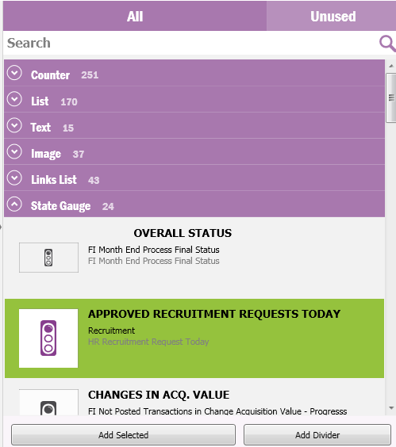This screenshot has height=447, width=396.
Task: Click the magnifying glass search icon
Action: tap(387, 44)
